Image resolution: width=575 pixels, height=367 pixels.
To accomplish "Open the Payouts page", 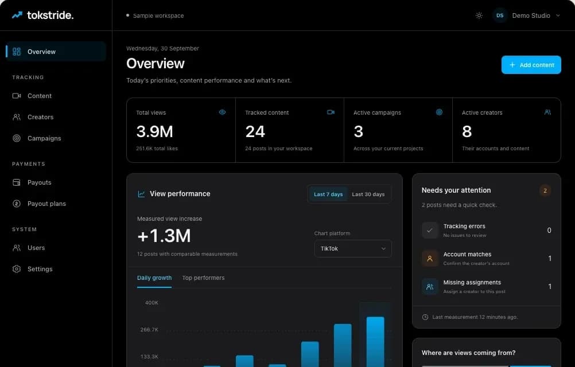I will [56, 182].
